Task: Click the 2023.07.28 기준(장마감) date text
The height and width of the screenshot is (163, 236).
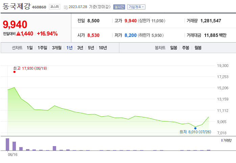Action: (90, 7)
